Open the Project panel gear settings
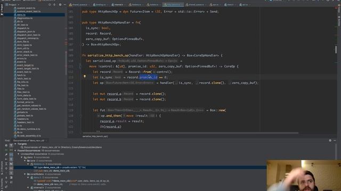 pyautogui.click(x=60, y=5)
